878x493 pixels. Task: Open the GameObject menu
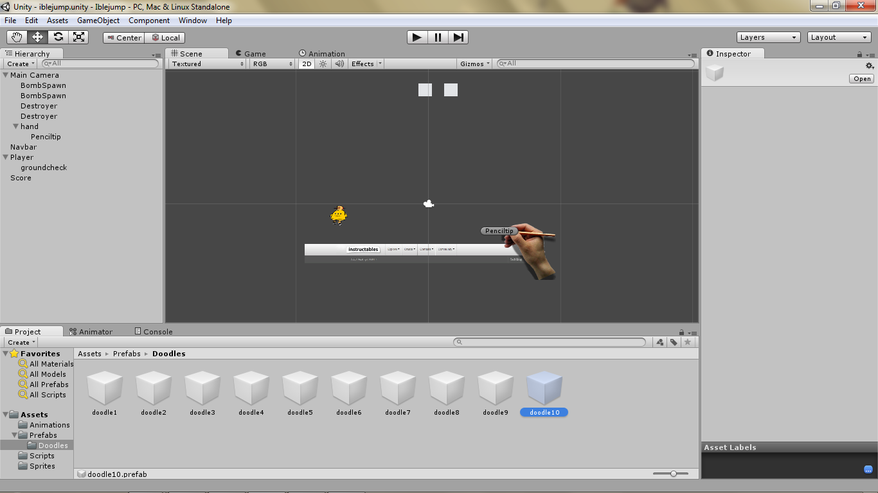98,20
